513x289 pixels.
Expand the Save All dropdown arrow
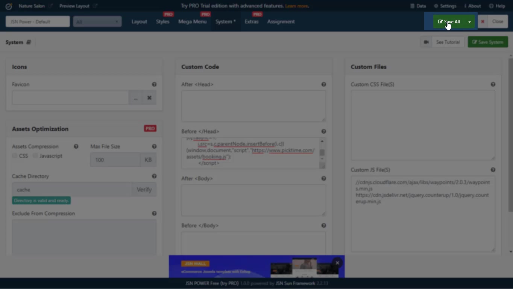(x=469, y=22)
